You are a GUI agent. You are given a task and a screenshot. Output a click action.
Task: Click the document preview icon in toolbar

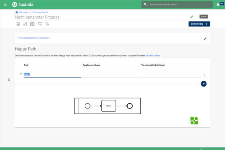[x=18, y=24]
